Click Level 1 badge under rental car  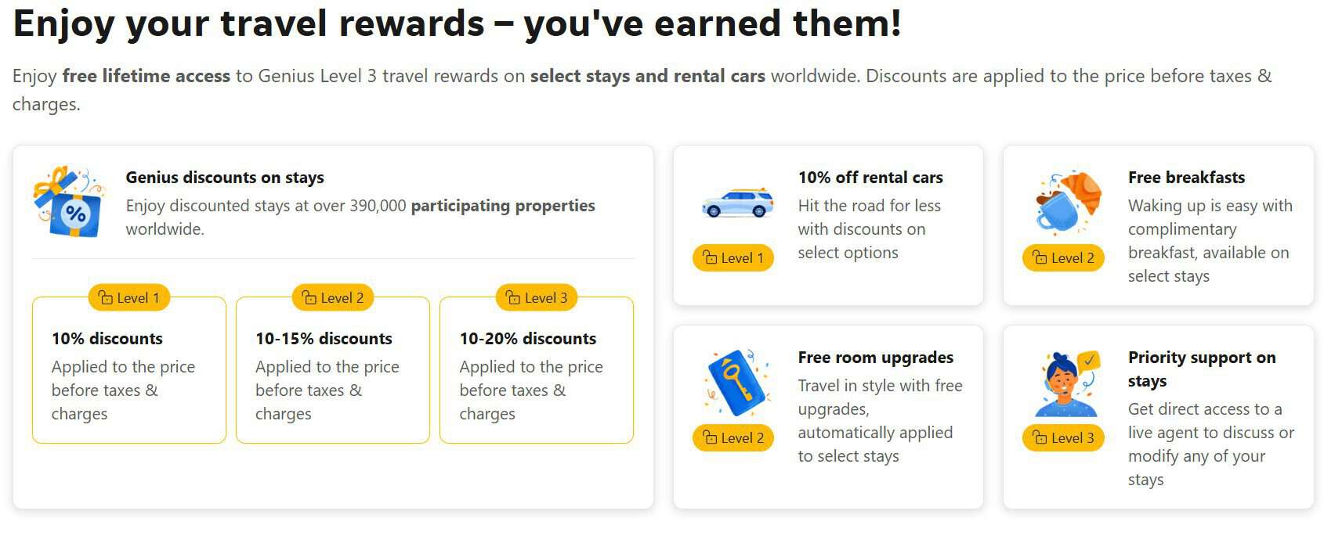(733, 258)
